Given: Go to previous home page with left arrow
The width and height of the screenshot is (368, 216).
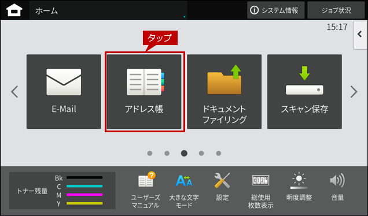Looking at the screenshot, I should (x=14, y=92).
